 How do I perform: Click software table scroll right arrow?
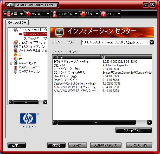(149, 122)
